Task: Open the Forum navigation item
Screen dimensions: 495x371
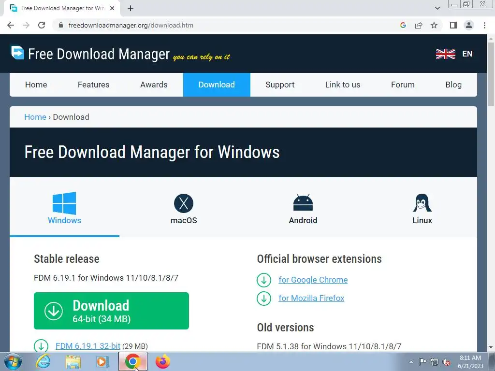Action: (x=403, y=85)
